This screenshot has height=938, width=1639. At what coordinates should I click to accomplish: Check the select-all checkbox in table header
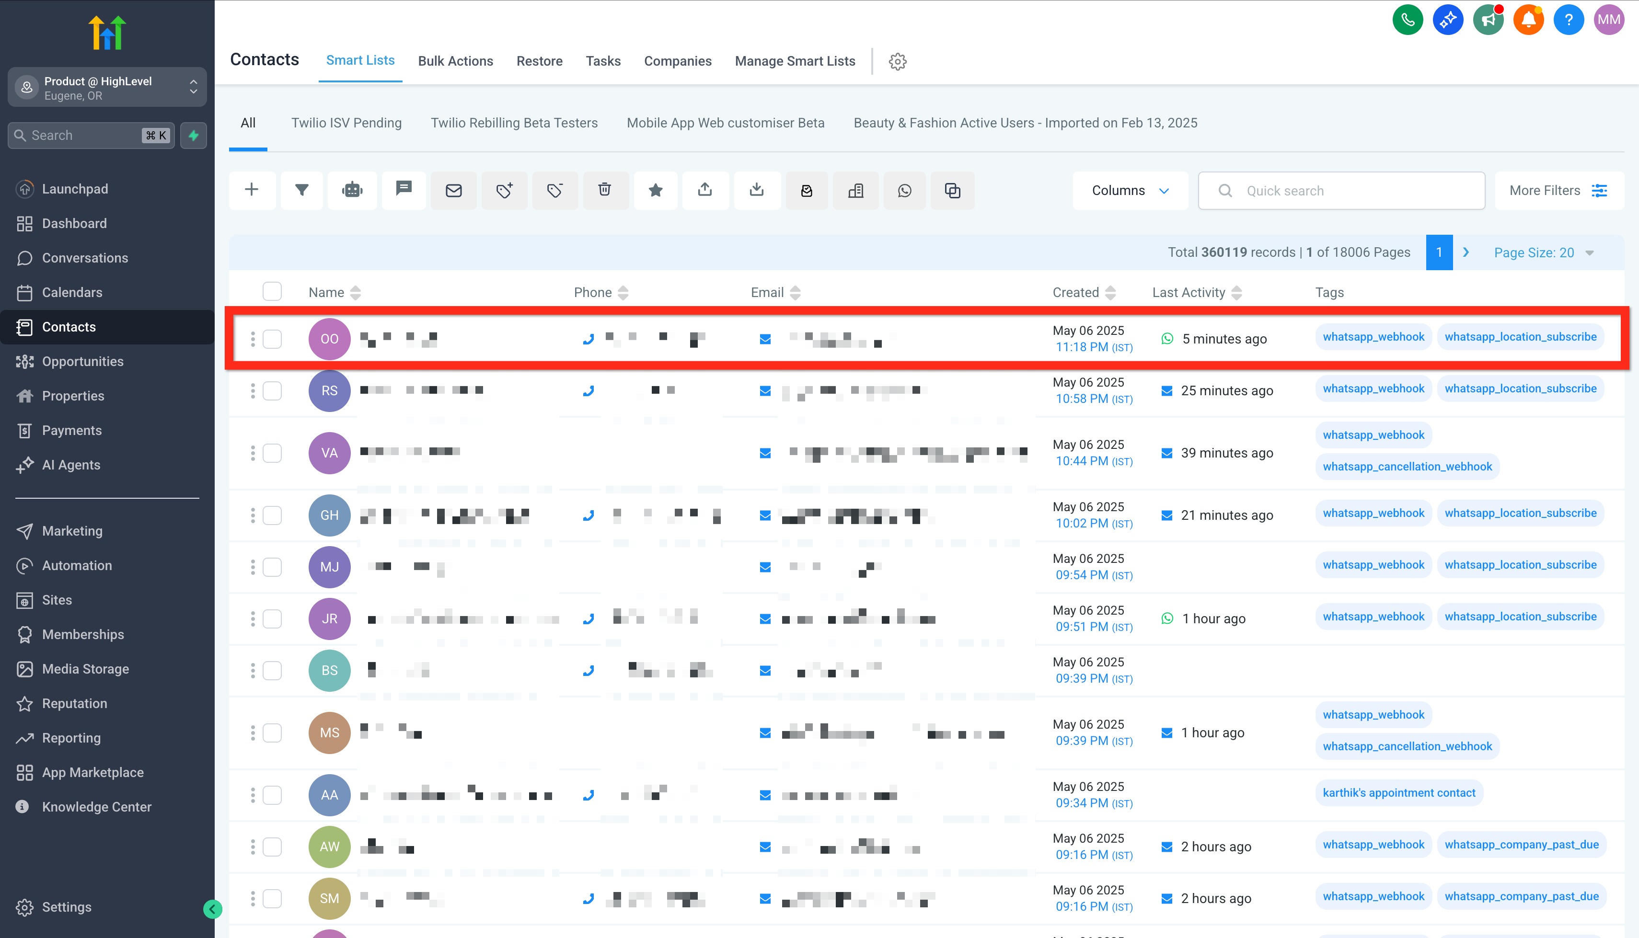[272, 292]
